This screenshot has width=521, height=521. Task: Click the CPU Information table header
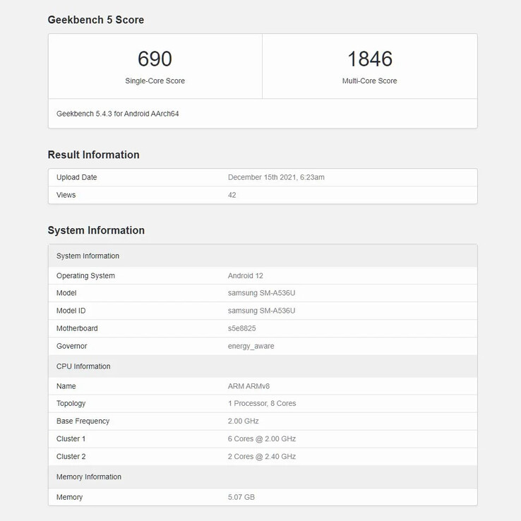click(x=83, y=366)
